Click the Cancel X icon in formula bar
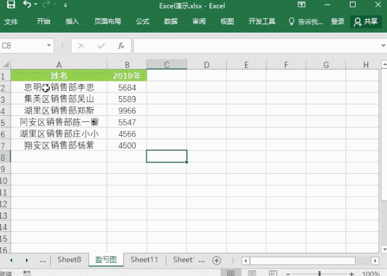Image resolution: width=387 pixels, height=276 pixels. tap(81, 46)
